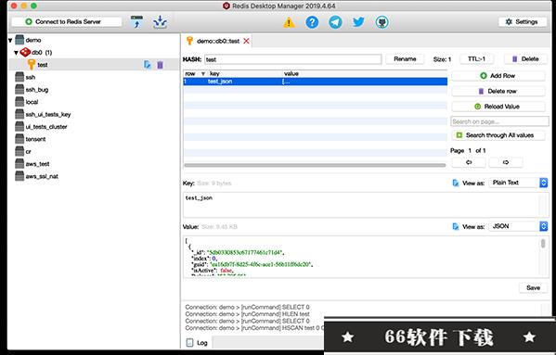The width and height of the screenshot is (556, 355).
Task: Select the ssh_bug connection
Action: click(36, 90)
